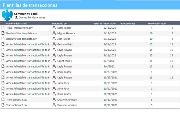
Task: Click file icon in the 3/4/2022 Amex row
Action: [x=3, y=66]
